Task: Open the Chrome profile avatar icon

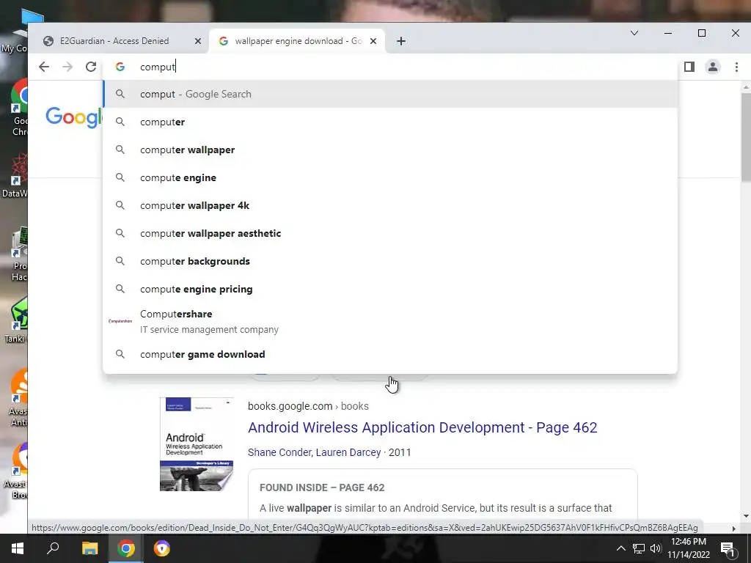Action: (x=713, y=67)
